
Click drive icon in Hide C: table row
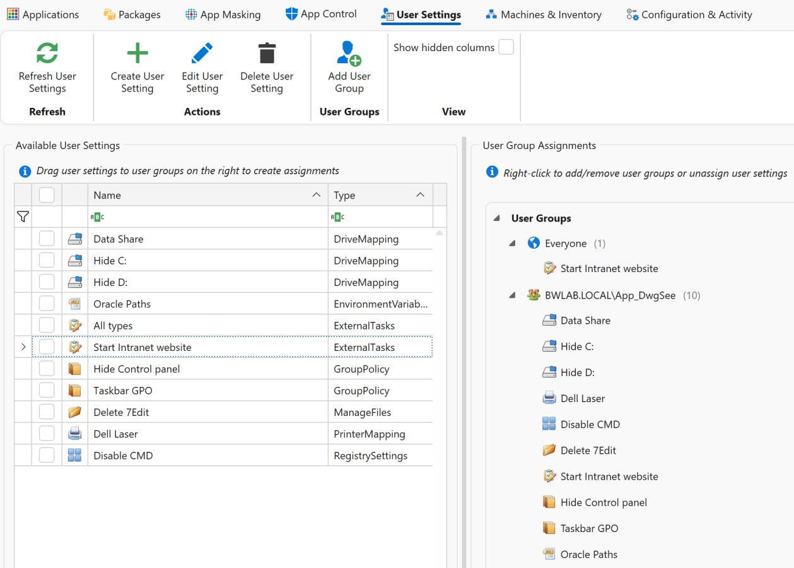click(75, 261)
